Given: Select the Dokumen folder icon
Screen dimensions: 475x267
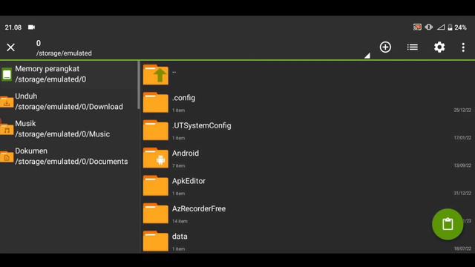Looking at the screenshot, I should tap(7, 156).
